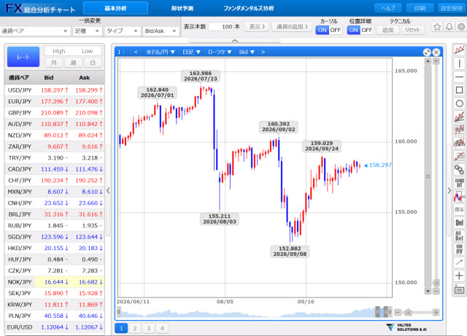Click the chart move handle icon
This screenshot has height=336, width=467.
coord(427,52)
